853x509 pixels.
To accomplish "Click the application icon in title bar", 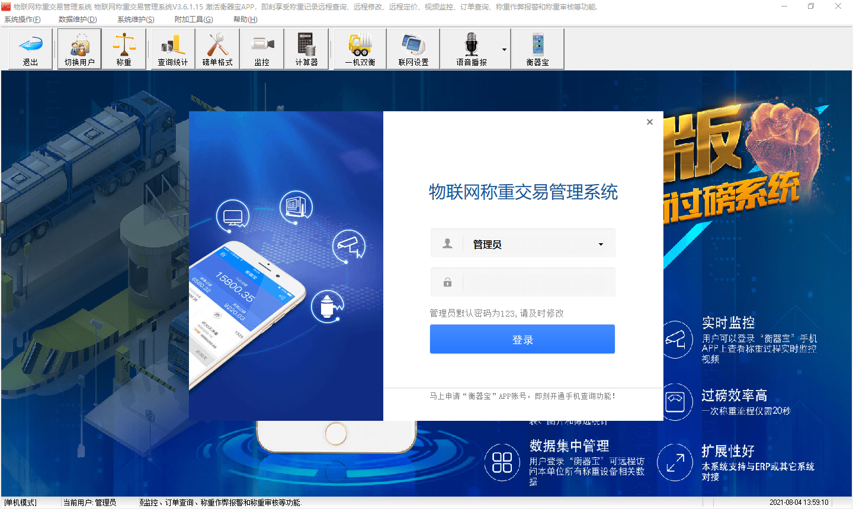I will [6, 7].
